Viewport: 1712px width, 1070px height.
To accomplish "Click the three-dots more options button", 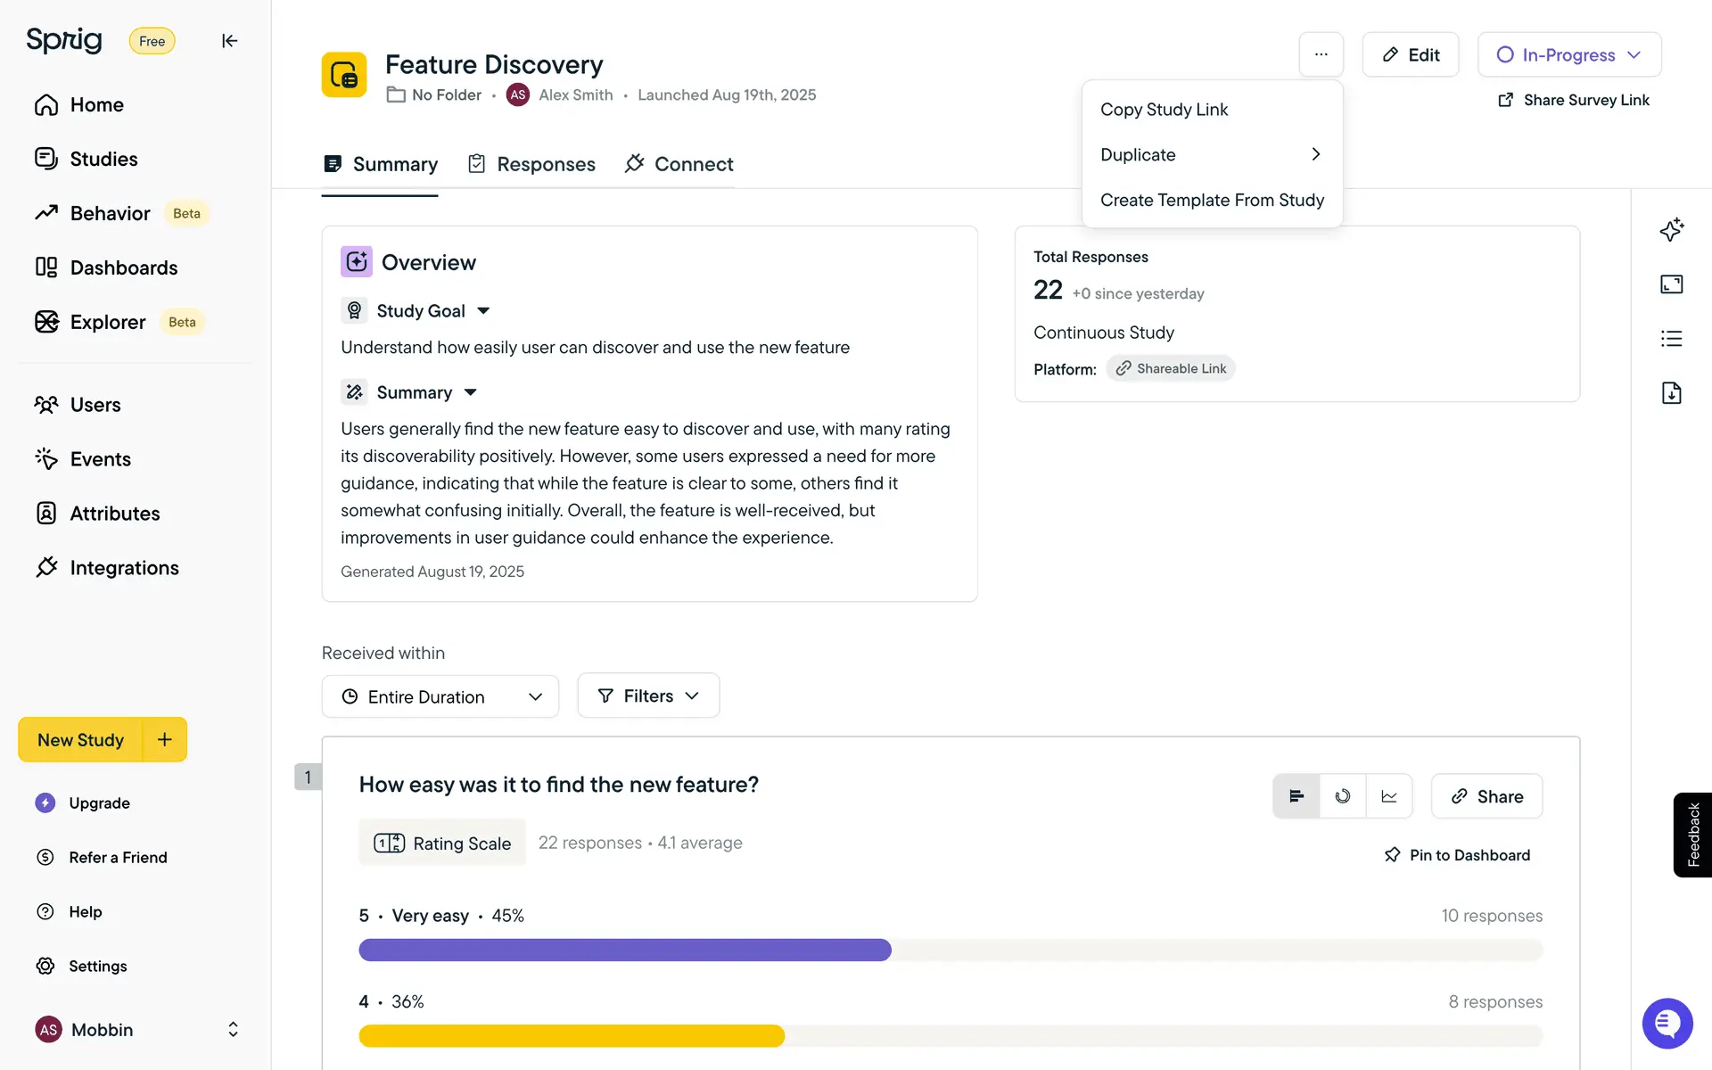I will [x=1321, y=54].
